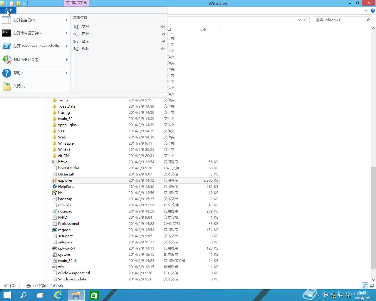Refresh the current folder view
This screenshot has height=301, width=376.
306,20
